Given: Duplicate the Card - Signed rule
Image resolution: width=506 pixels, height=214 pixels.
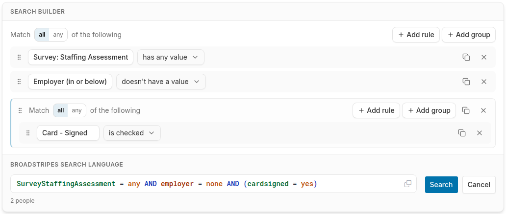Looking at the screenshot, I should point(462,133).
